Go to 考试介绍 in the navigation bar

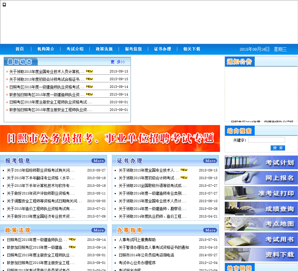(75, 49)
